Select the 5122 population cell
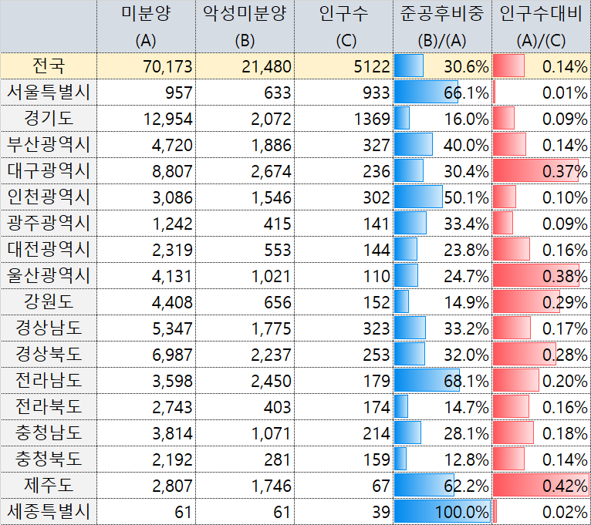 (x=344, y=66)
